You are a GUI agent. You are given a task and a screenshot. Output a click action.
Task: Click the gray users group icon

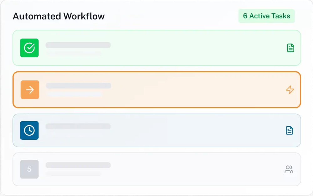(x=289, y=169)
